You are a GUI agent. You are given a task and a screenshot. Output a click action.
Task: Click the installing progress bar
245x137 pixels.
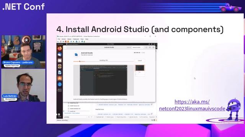[x=103, y=62]
